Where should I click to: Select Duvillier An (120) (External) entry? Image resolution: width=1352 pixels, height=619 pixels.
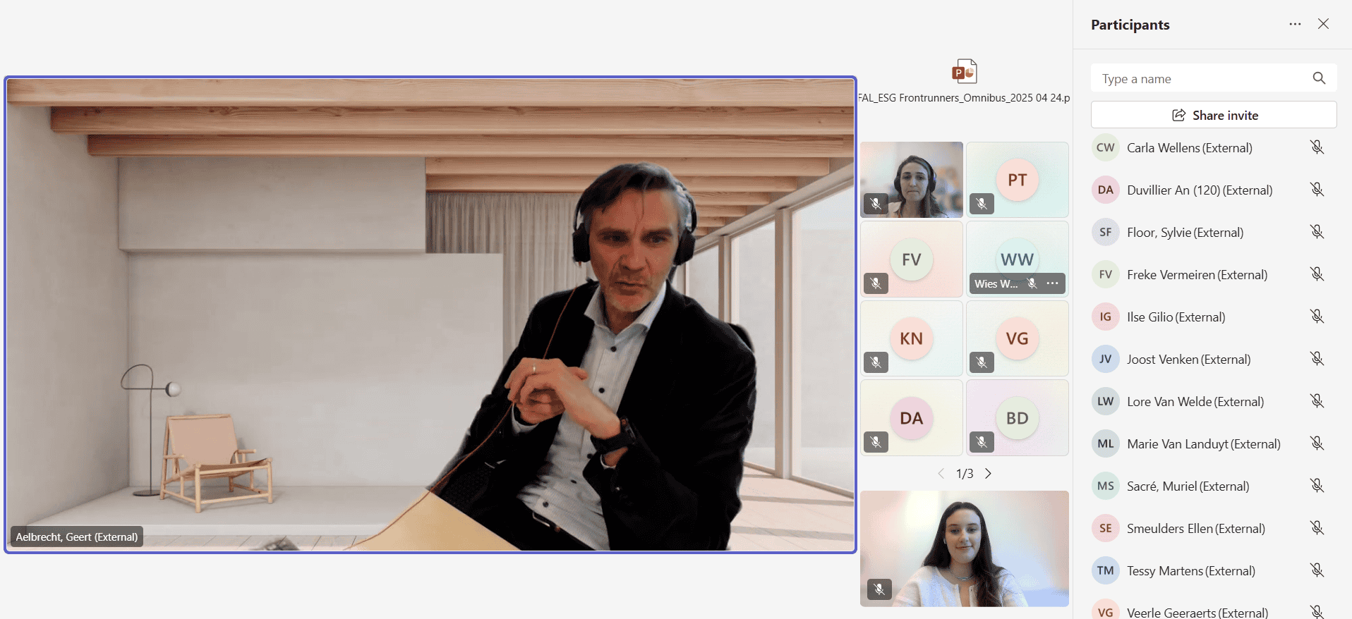(1200, 190)
